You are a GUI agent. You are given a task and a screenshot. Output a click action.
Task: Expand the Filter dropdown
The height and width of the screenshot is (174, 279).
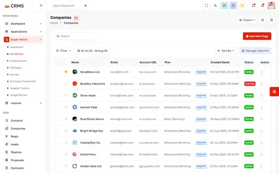[63, 51]
